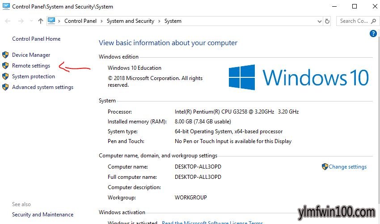Expand the chevron after System and Security
Screen dimensions: 380x224
click(159, 21)
